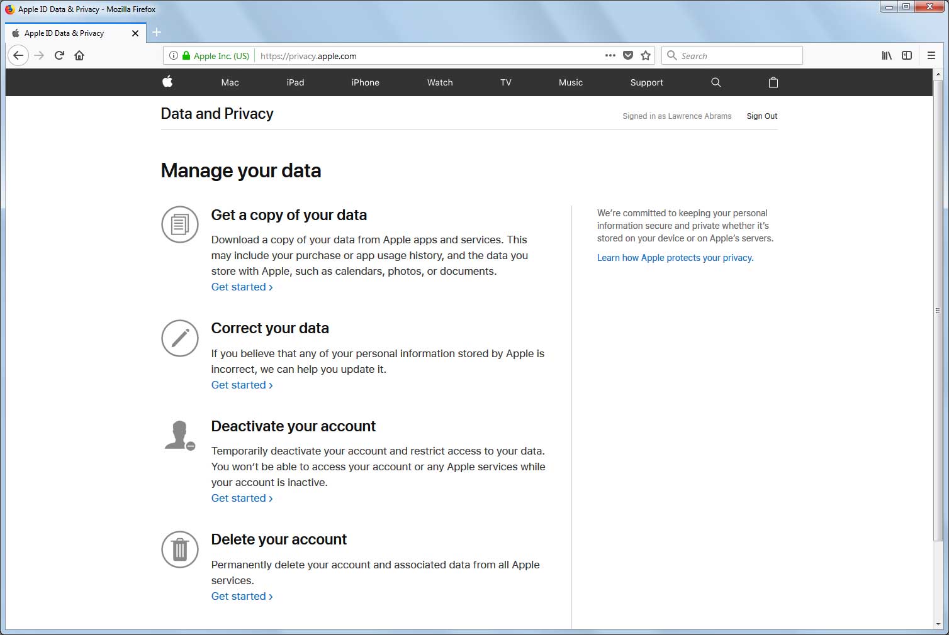Click the Firefox icon in title bar
This screenshot has width=949, height=635.
[10, 9]
